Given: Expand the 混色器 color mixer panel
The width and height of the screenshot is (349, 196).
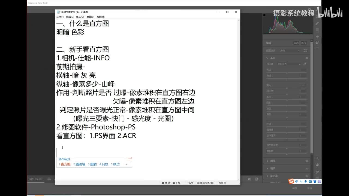Looking at the screenshot, I should pyautogui.click(x=267, y=176).
